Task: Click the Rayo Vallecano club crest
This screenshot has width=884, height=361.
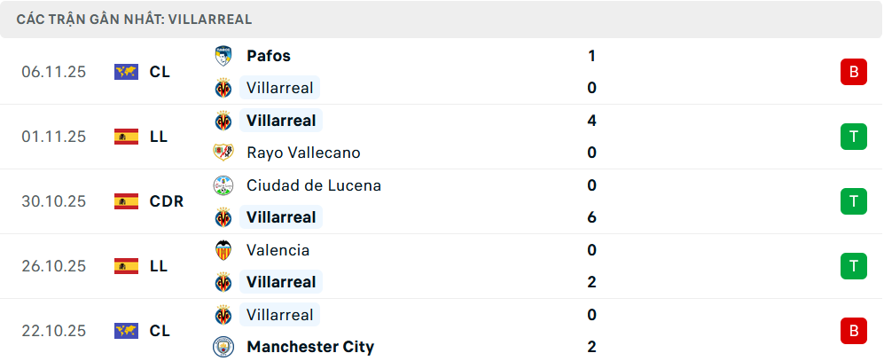Action: [x=223, y=153]
